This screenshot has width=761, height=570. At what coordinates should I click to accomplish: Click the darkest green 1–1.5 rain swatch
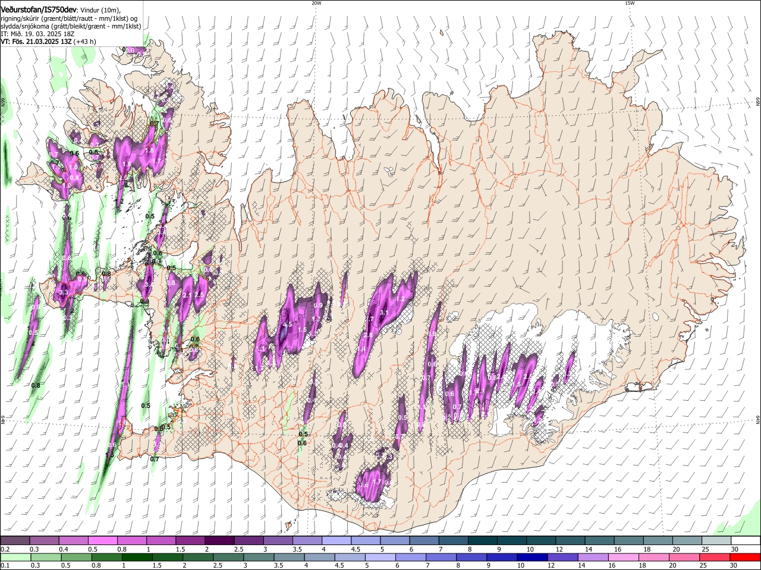(137, 557)
